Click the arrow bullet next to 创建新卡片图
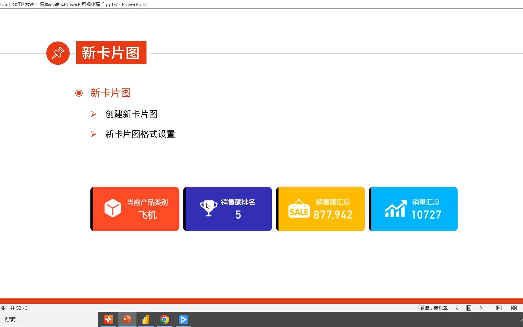The width and height of the screenshot is (523, 327). (x=94, y=114)
